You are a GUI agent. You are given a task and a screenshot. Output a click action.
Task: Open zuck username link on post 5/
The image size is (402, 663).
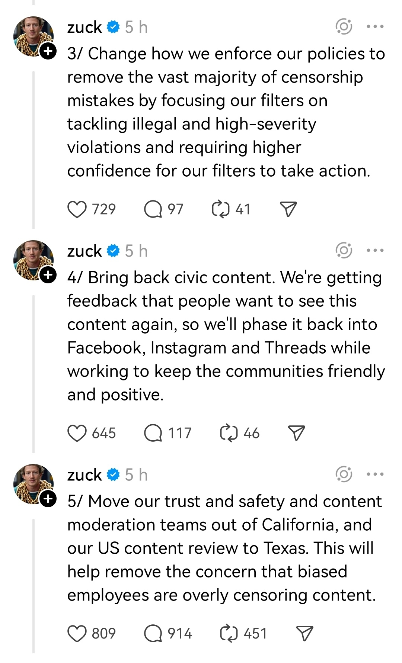tap(84, 475)
